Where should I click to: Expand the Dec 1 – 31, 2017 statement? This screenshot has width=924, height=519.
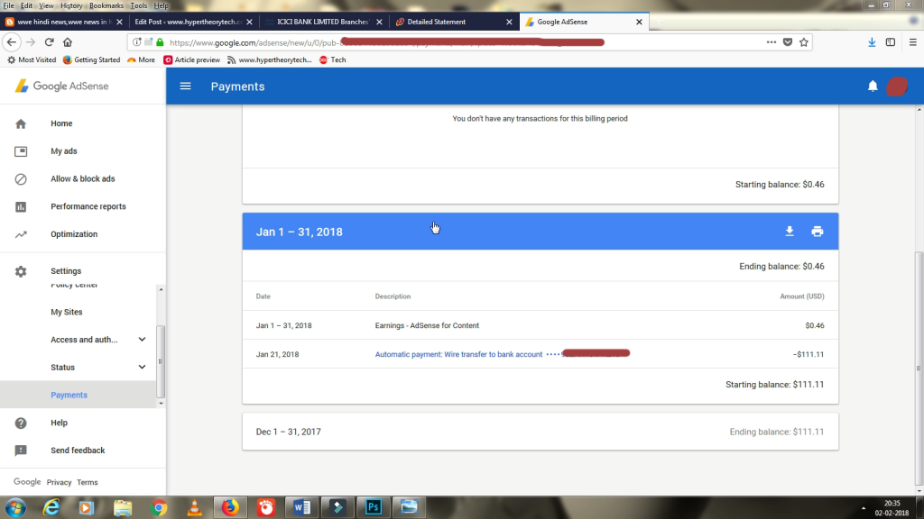(541, 432)
